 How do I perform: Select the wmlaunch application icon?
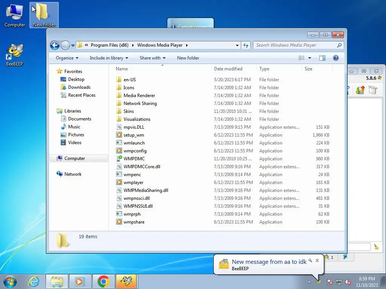(x=119, y=143)
